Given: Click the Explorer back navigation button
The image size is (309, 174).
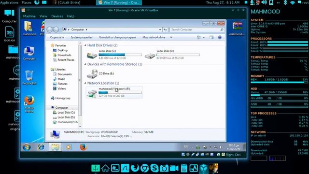Looking at the screenshot, I should pyautogui.click(x=50, y=29).
